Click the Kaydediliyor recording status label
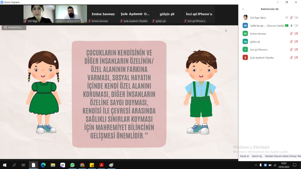301x169 pixels. click(14, 27)
